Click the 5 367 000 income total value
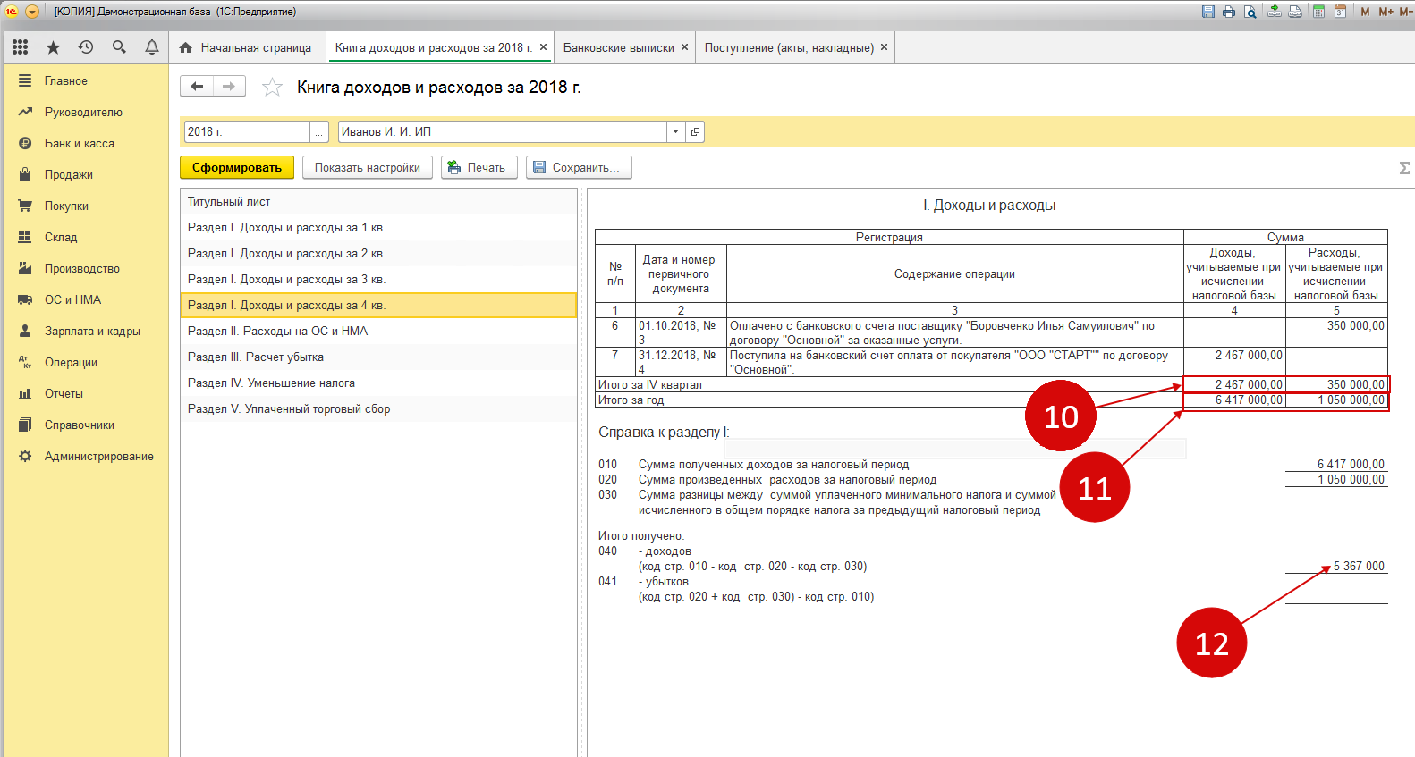 [1359, 567]
